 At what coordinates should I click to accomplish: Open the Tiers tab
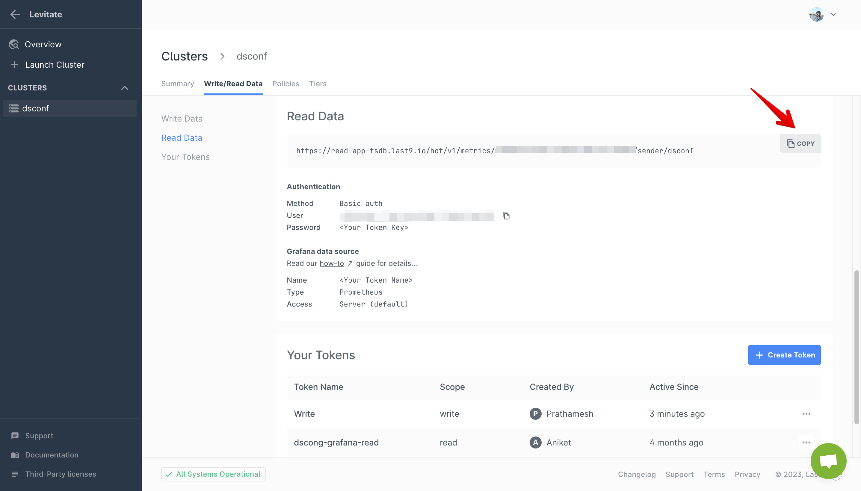[318, 84]
